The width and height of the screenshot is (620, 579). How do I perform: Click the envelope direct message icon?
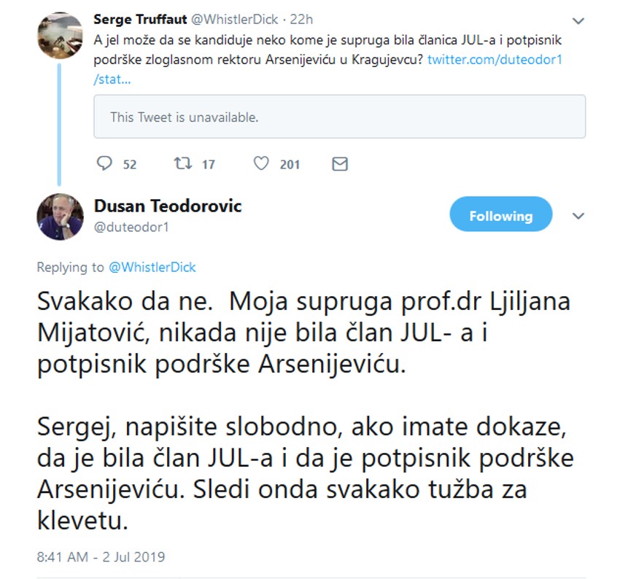[339, 164]
